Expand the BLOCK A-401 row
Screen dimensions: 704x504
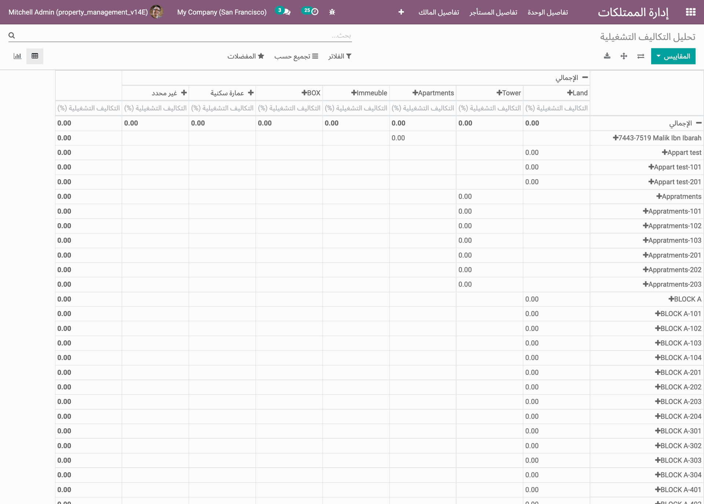678,490
